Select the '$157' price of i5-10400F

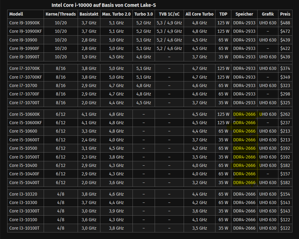point(285,174)
